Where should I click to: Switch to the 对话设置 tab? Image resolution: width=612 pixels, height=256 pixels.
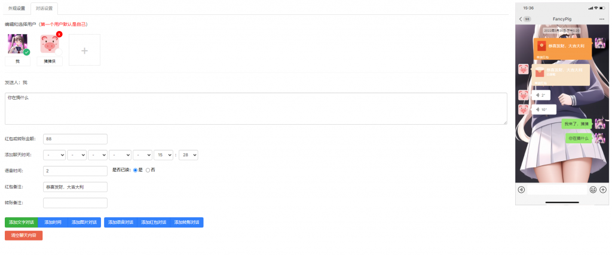point(45,8)
